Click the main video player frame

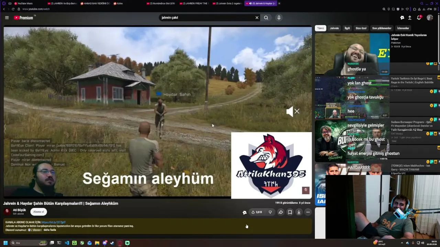(158, 113)
